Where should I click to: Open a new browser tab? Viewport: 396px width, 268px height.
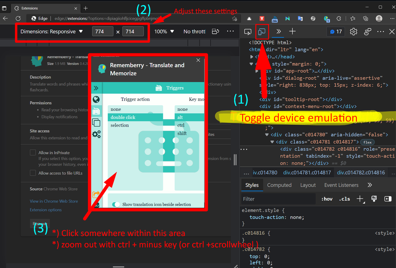tap(86, 8)
